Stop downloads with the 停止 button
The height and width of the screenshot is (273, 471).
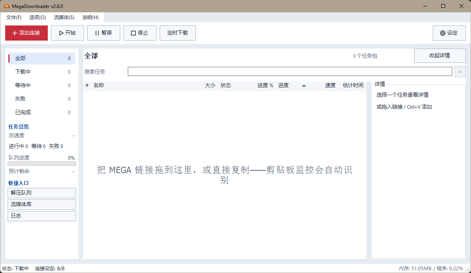pyautogui.click(x=140, y=33)
